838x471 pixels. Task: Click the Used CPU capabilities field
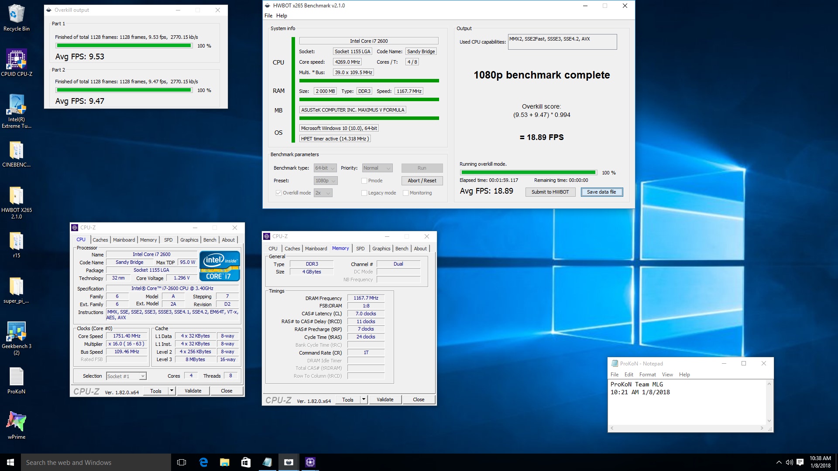(x=562, y=42)
